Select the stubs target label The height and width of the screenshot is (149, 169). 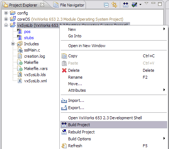(x=29, y=38)
